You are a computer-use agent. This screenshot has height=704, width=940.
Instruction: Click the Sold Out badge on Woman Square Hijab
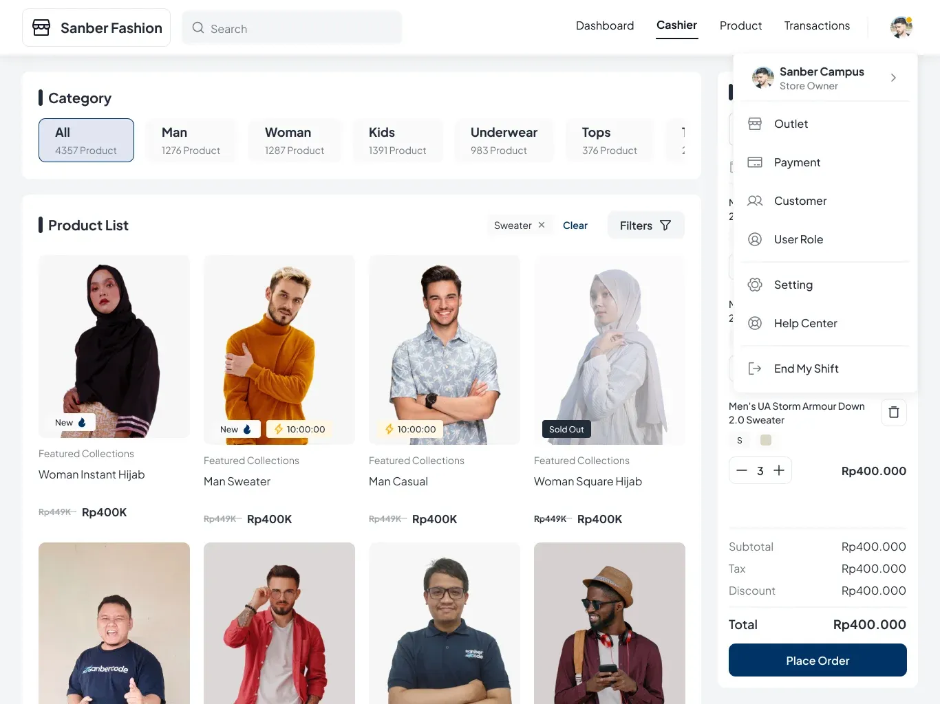[x=566, y=429]
